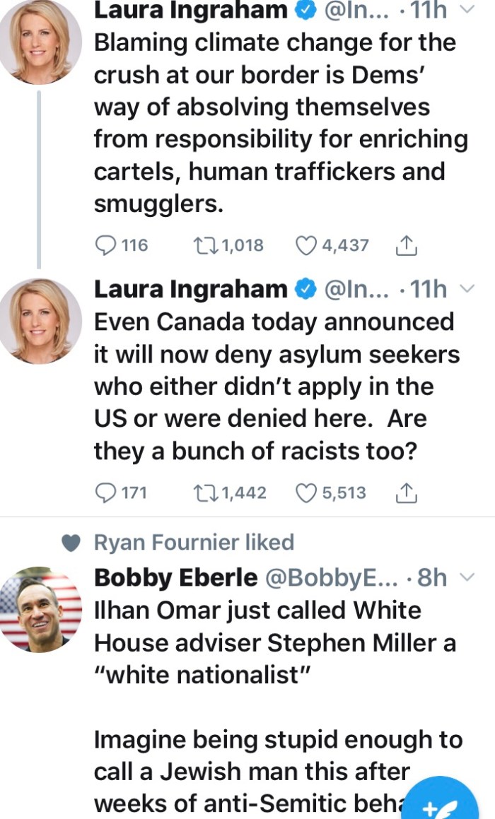This screenshot has height=819, width=495.
Task: Open options chevron on first Ingraham tweet
Action: point(465,9)
